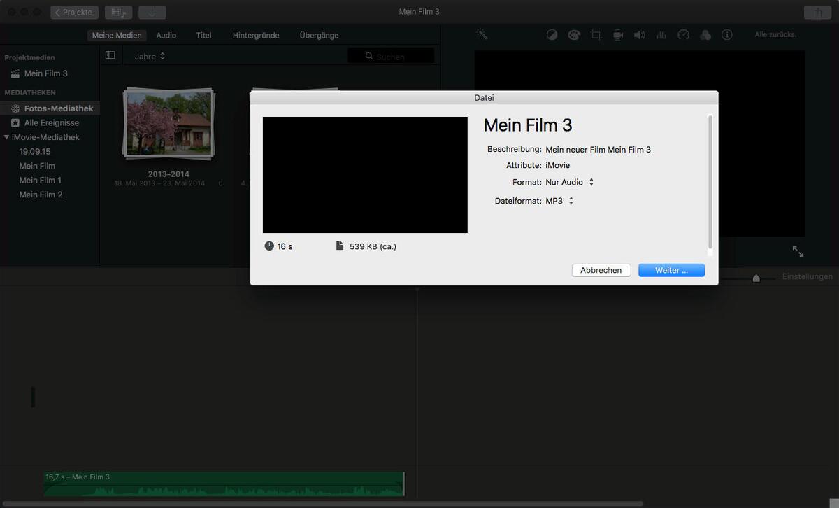Switch to the Hintergründe tab
This screenshot has width=839, height=508.
pyautogui.click(x=256, y=35)
